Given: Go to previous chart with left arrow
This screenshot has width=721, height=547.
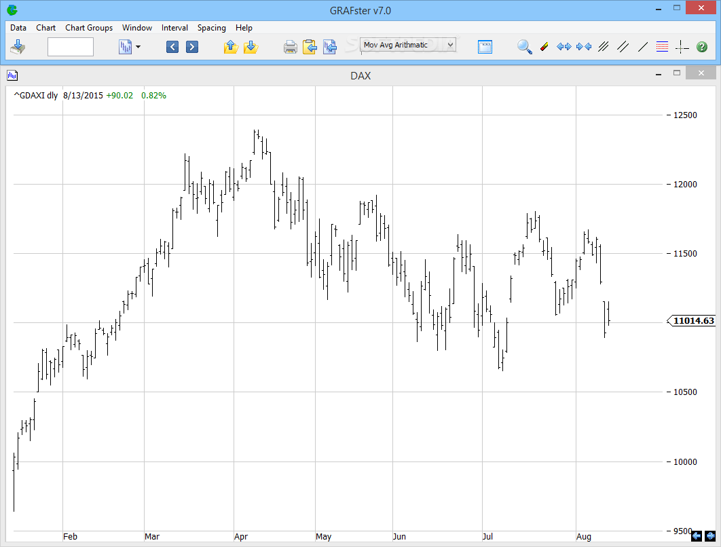Looking at the screenshot, I should (172, 47).
